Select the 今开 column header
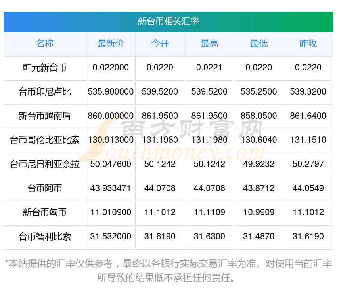337x290 pixels. 160,44
